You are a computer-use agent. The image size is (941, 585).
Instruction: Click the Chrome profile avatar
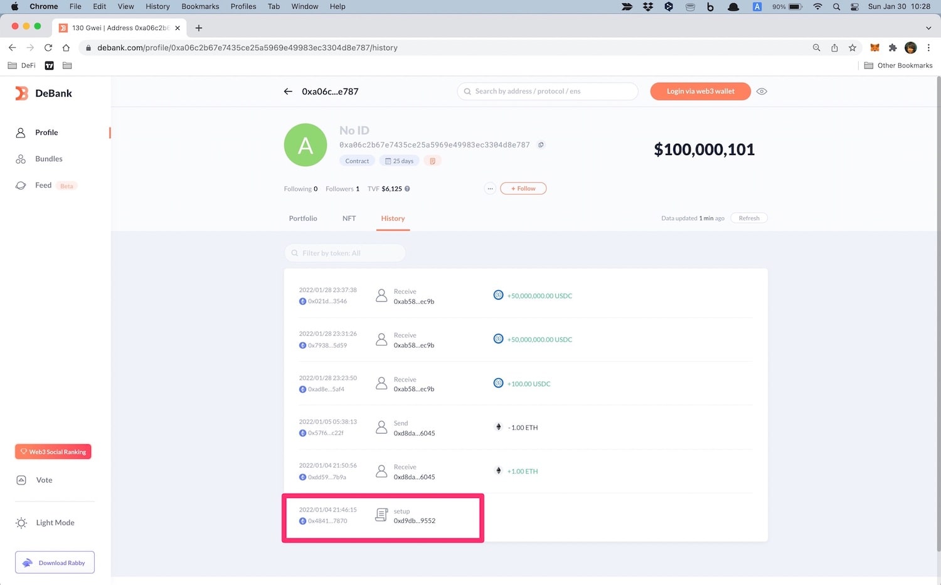(911, 48)
